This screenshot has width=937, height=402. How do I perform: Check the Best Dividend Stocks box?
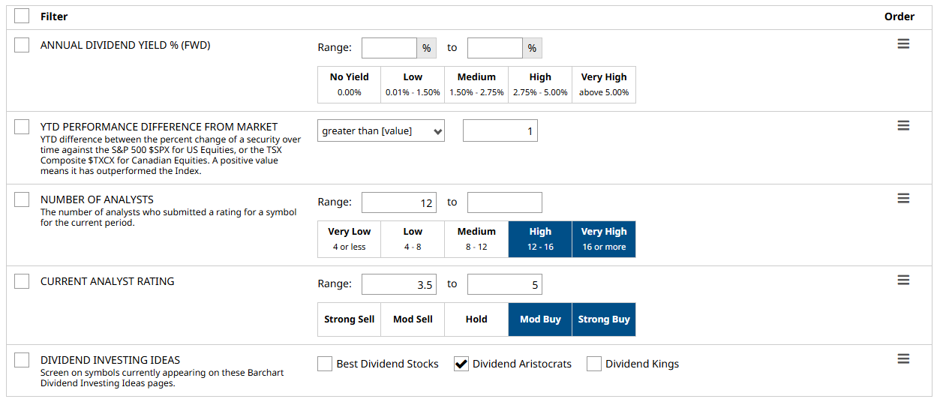point(325,364)
